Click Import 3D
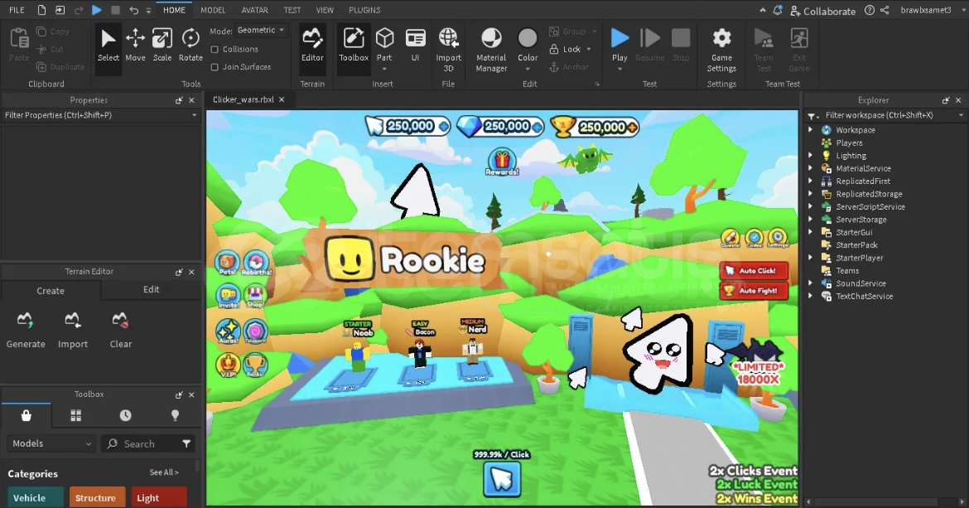The image size is (969, 508). click(x=449, y=50)
